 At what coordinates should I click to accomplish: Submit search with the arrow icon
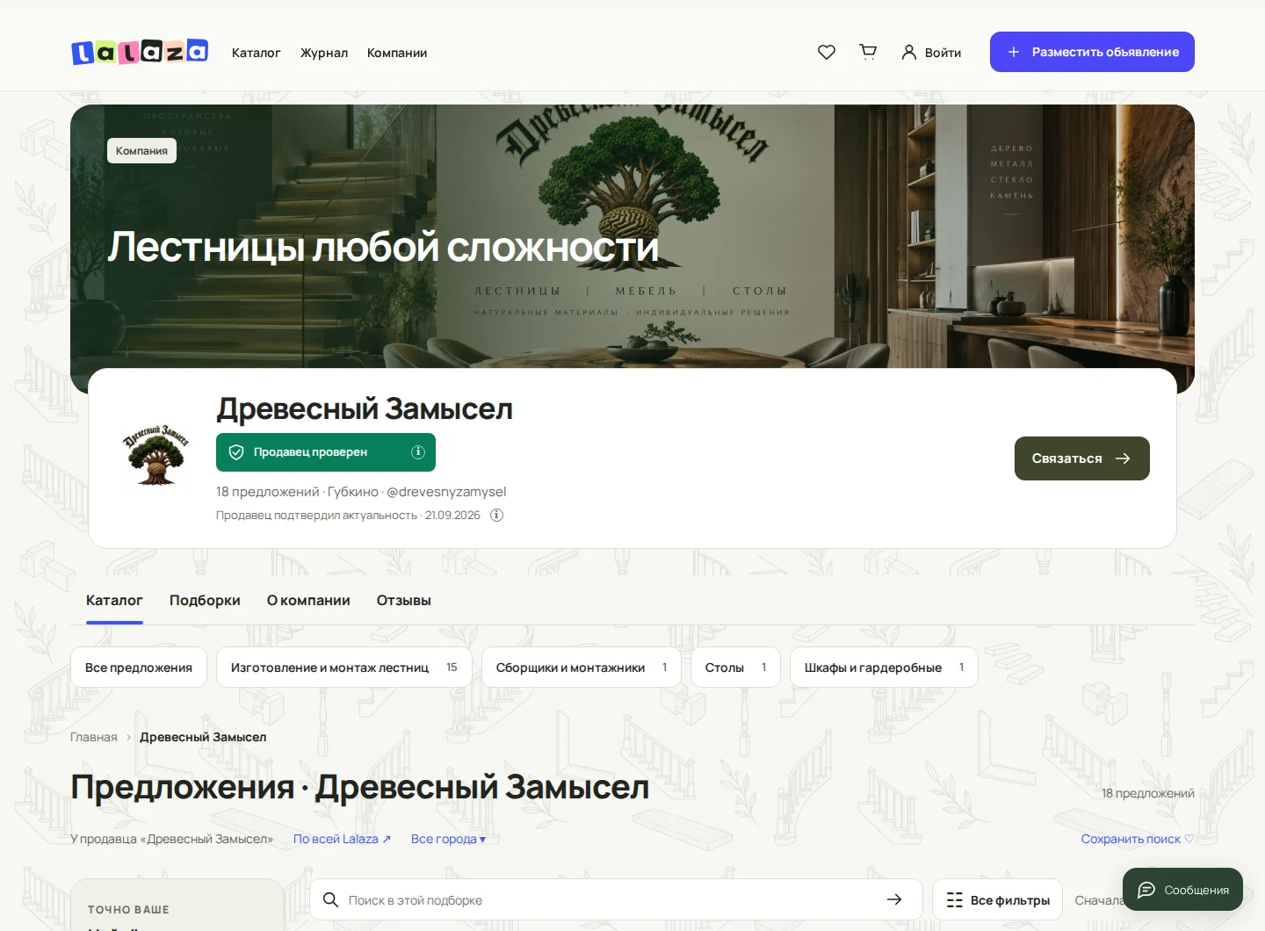coord(894,899)
